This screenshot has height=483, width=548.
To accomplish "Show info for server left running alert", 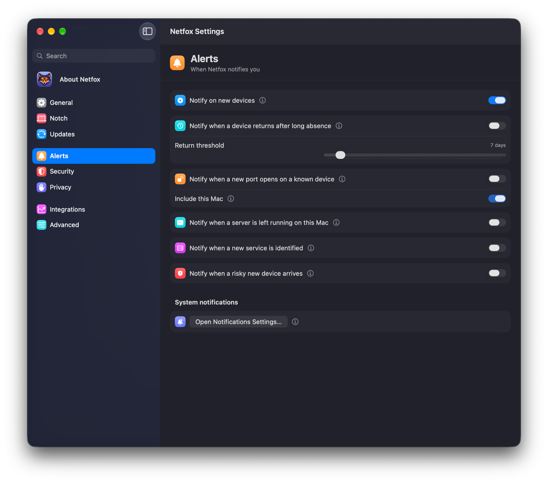I will pos(336,222).
